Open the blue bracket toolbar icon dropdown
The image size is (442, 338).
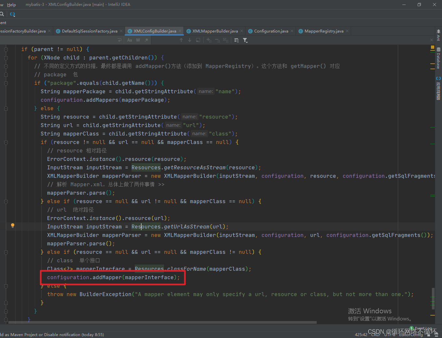[12, 14]
